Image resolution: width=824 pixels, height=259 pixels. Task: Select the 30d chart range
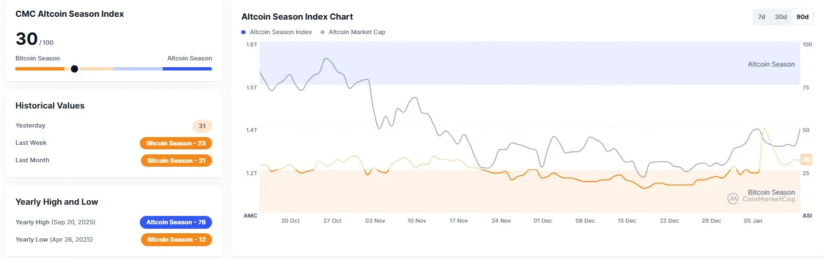tap(780, 17)
